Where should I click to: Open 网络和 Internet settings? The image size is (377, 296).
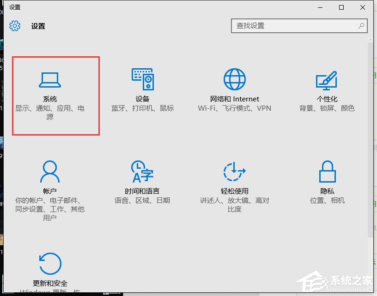click(234, 90)
